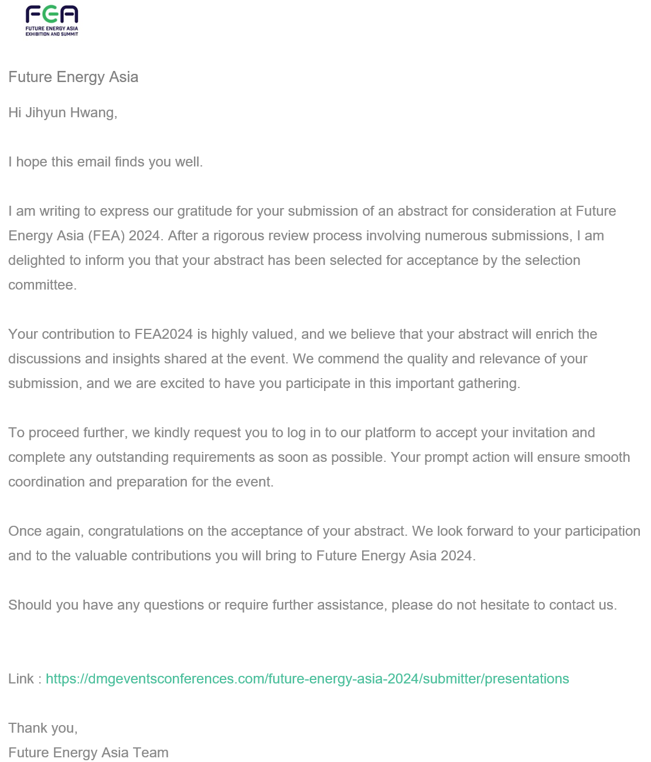The height and width of the screenshot is (762, 651).
Task: Click the greeting Hi Jihyun Hwang
Action: coord(63,113)
